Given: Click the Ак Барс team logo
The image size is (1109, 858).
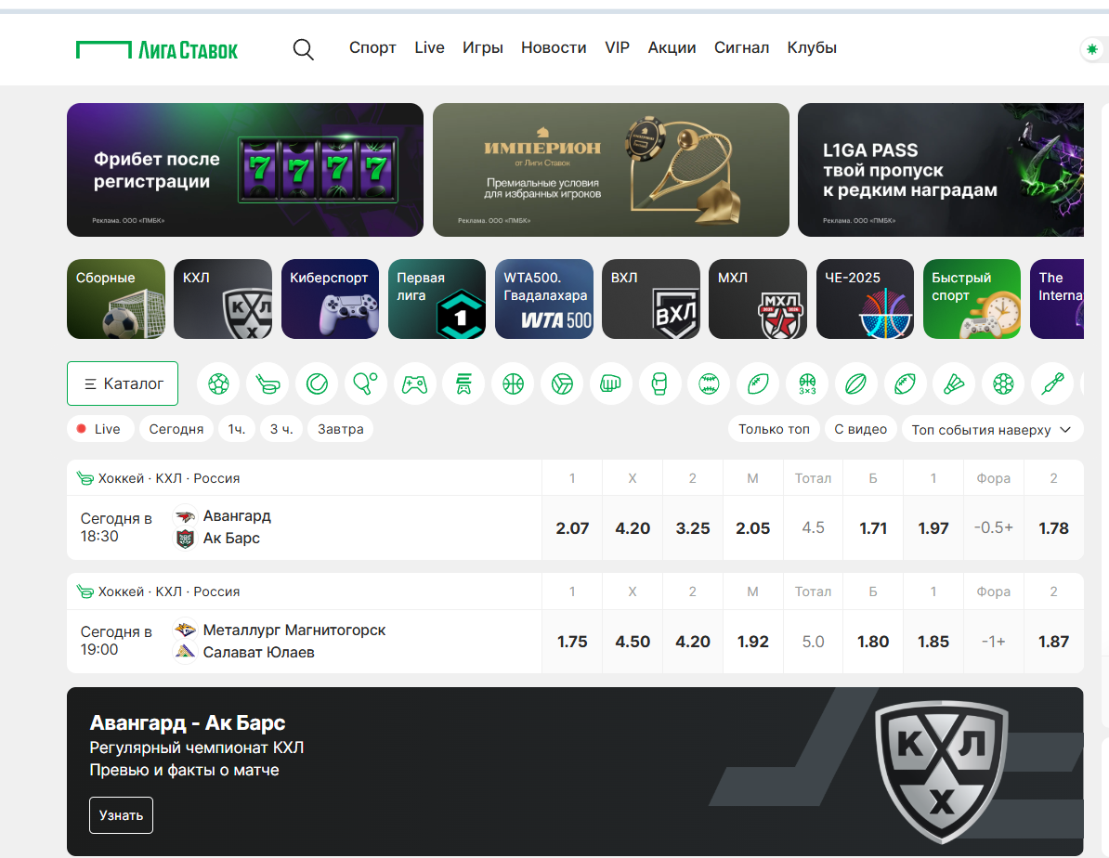Looking at the screenshot, I should [186, 539].
